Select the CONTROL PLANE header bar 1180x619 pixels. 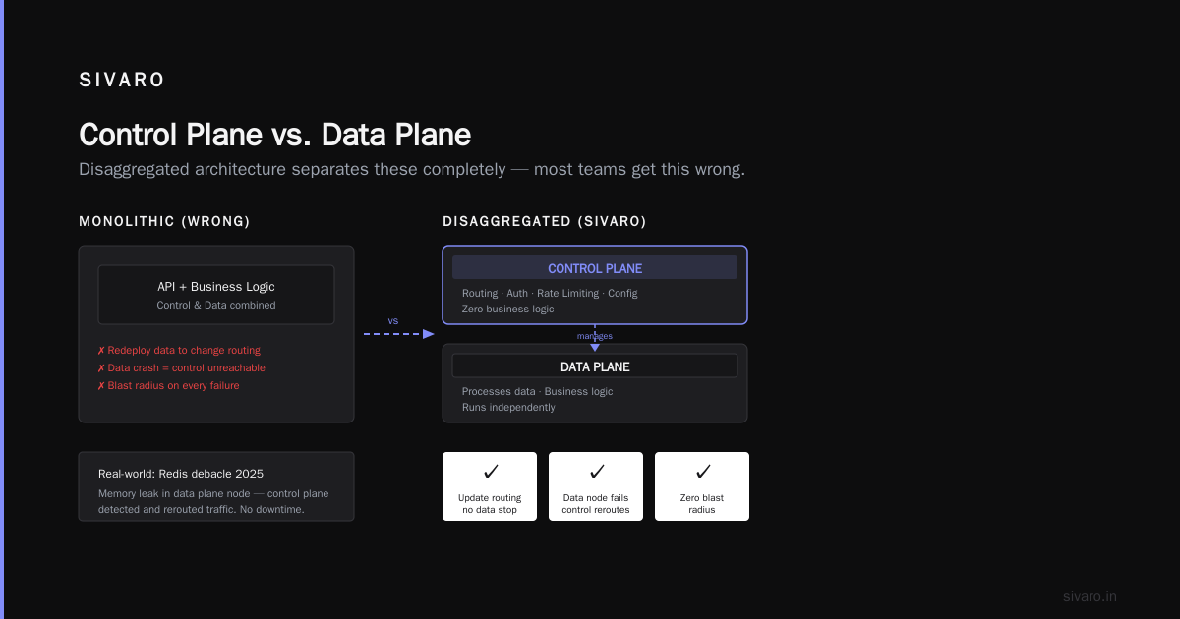point(595,268)
